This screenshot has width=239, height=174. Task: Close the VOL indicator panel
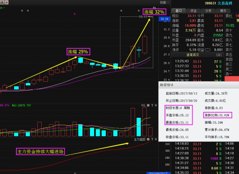click(156, 105)
